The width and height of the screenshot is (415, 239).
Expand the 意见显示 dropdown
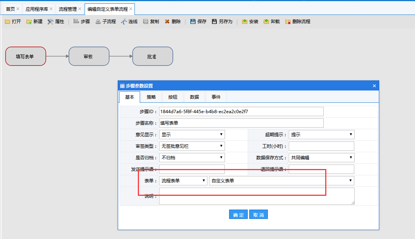click(x=192, y=134)
